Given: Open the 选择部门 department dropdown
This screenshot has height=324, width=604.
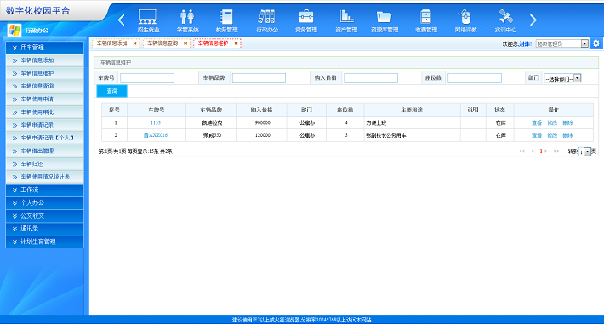Looking at the screenshot, I should pos(562,78).
